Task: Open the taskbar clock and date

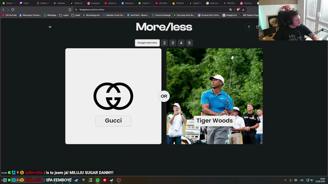Action: tap(320, 180)
